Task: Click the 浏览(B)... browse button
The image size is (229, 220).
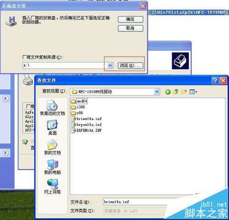Action: point(131,66)
